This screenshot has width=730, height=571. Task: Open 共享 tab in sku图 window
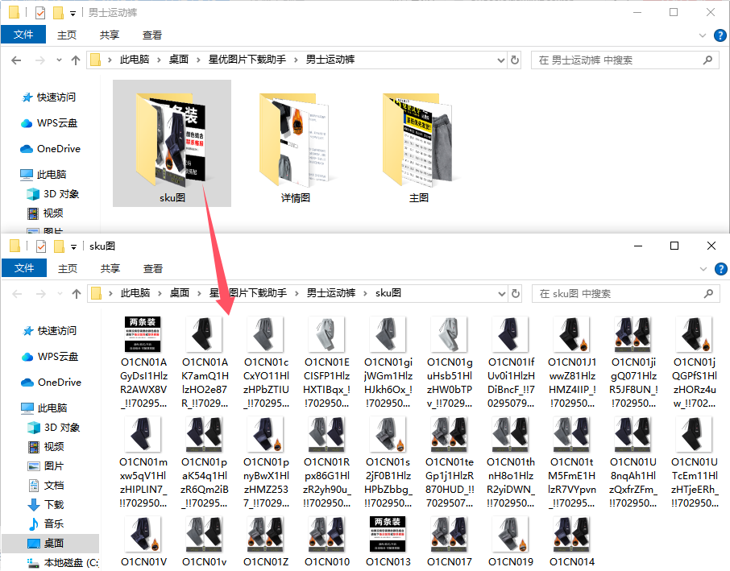point(110,268)
